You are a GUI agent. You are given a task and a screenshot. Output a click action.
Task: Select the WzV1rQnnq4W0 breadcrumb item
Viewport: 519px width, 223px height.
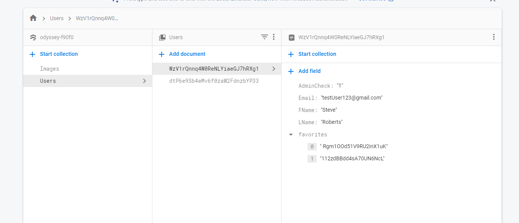pyautogui.click(x=97, y=18)
